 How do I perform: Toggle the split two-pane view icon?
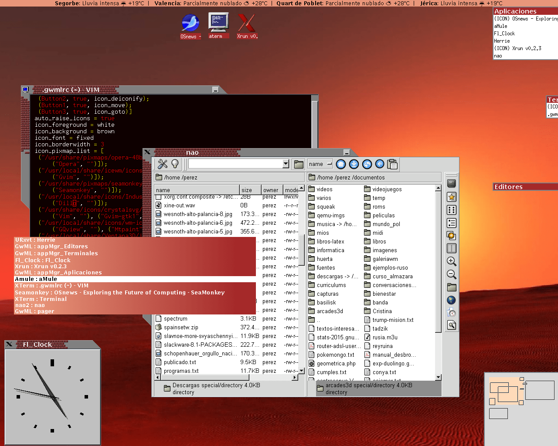click(452, 248)
